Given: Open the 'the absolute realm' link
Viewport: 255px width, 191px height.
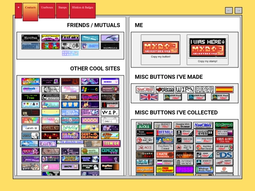Looking at the screenshot, I should coord(70,142).
